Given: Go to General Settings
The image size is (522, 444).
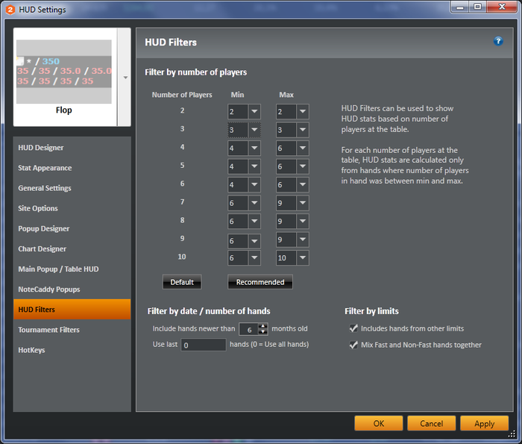Looking at the screenshot, I should 72,188.
